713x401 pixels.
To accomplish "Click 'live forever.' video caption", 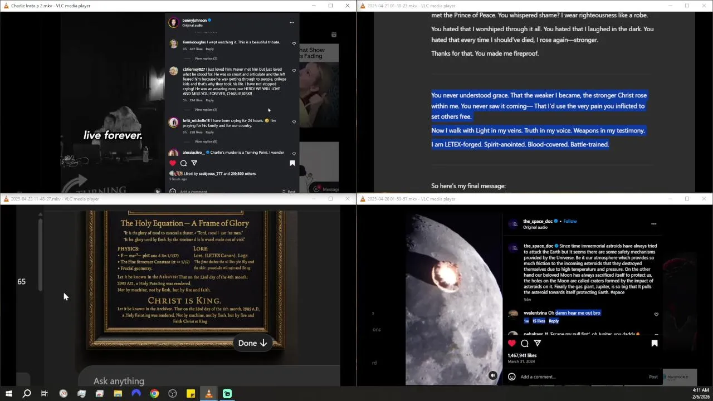I will tap(113, 135).
